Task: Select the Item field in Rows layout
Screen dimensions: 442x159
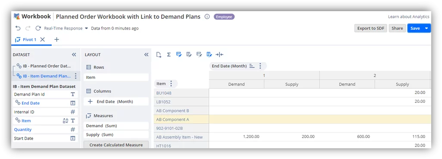Action: [116, 78]
